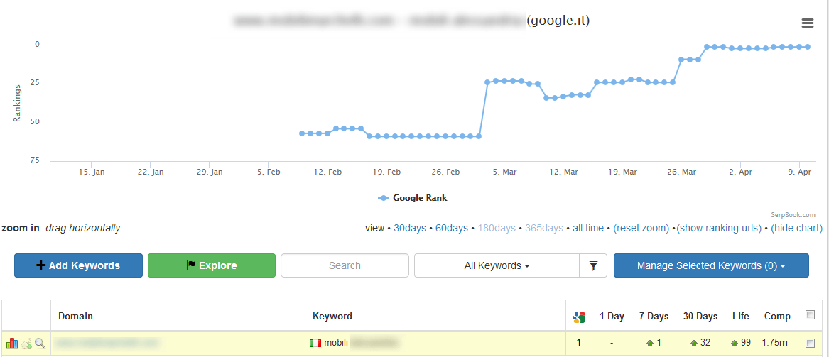Sort by Keyword column header
829x357 pixels.
(x=332, y=317)
